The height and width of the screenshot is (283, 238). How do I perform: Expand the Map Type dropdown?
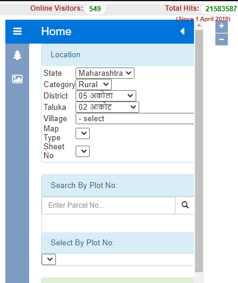[x=83, y=133]
